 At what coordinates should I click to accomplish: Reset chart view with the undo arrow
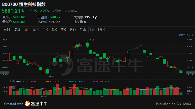tap(187, 35)
